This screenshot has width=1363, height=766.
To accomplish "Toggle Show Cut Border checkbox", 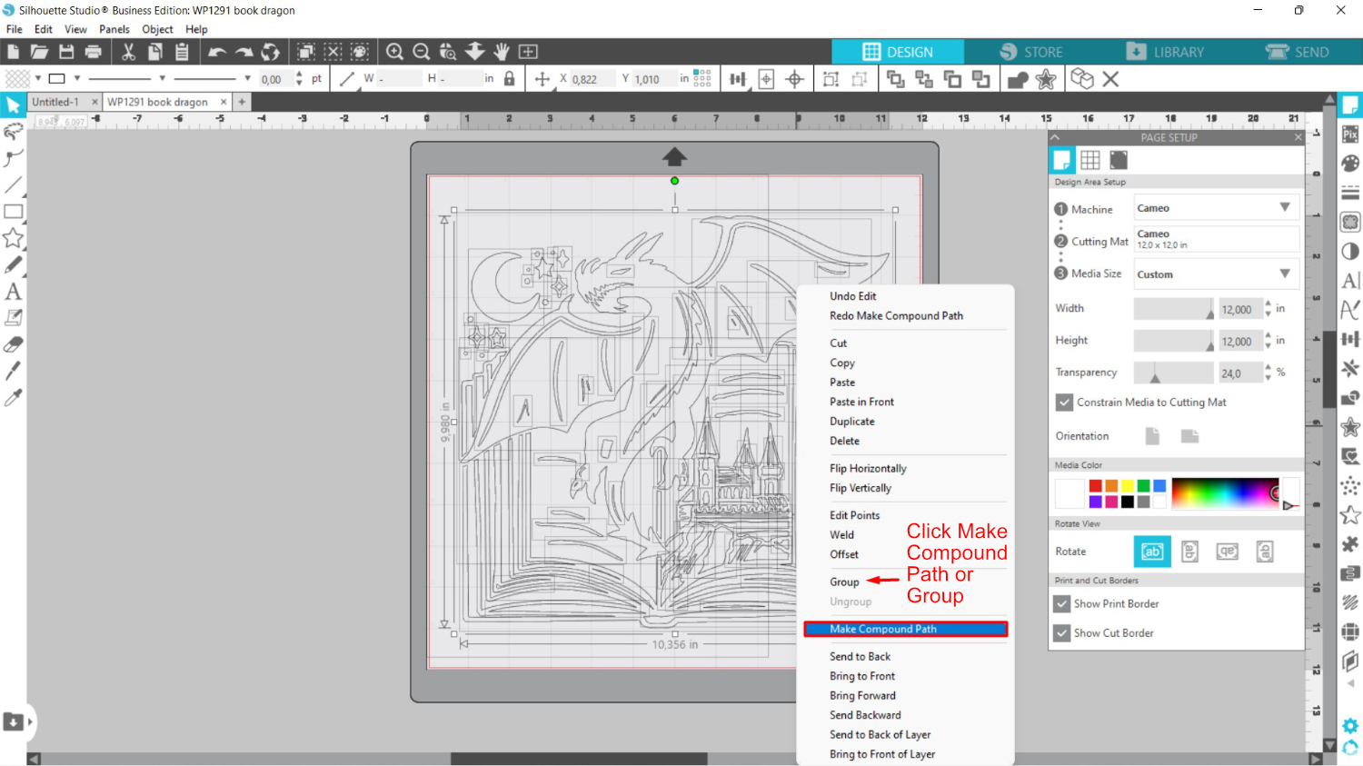I will [x=1061, y=632].
